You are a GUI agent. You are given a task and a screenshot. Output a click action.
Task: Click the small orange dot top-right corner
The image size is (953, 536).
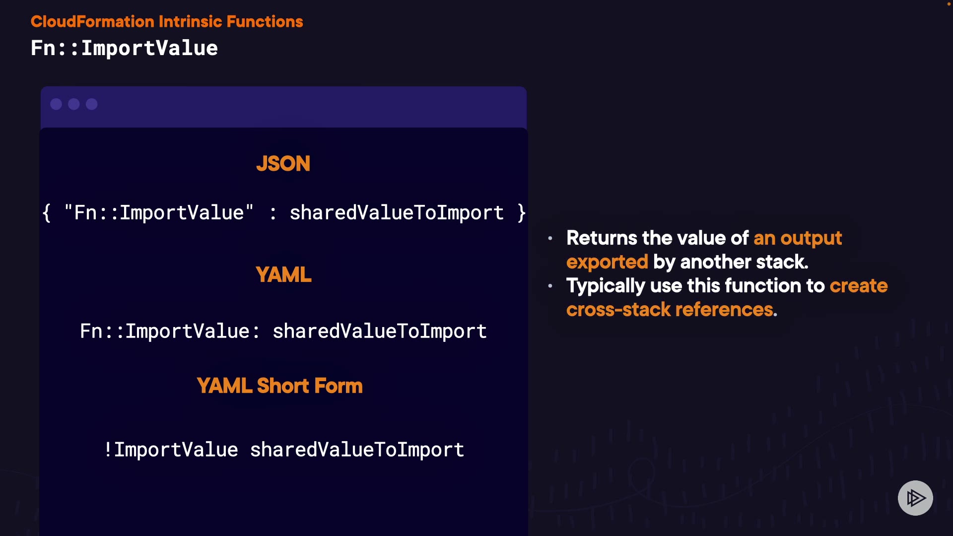949,4
